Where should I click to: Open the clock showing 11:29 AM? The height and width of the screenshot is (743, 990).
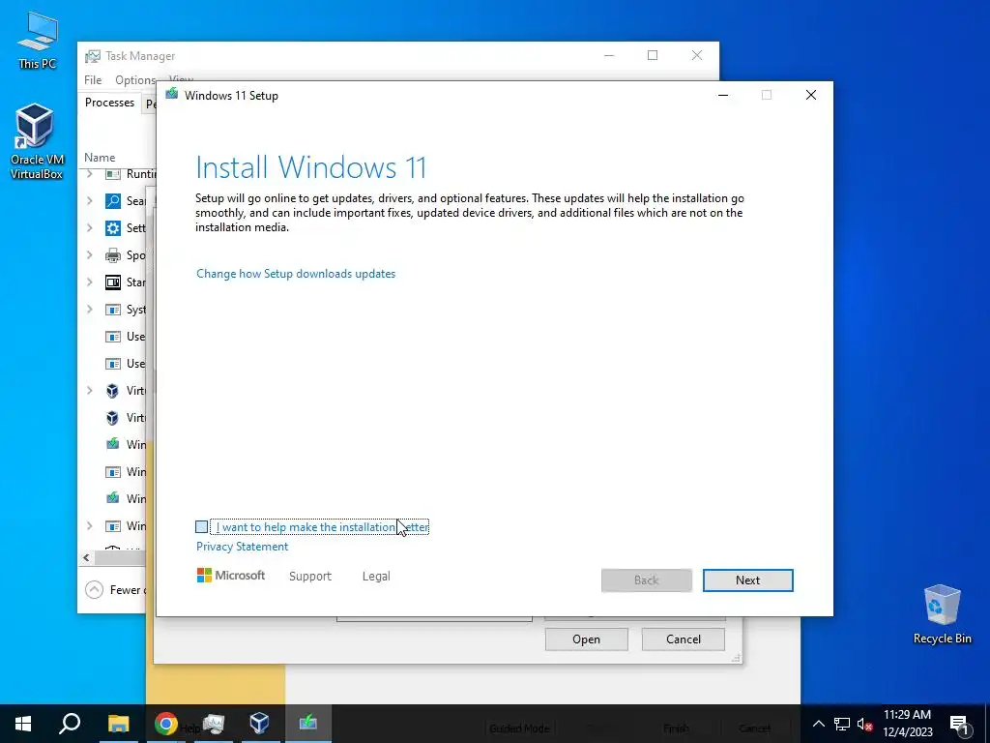pyautogui.click(x=907, y=724)
